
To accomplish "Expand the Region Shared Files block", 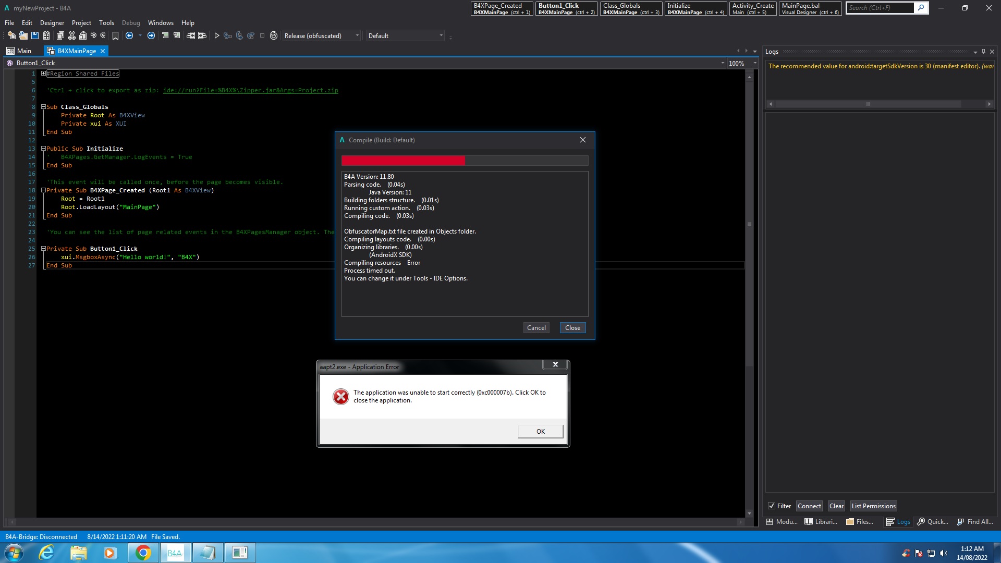I will click(x=44, y=74).
